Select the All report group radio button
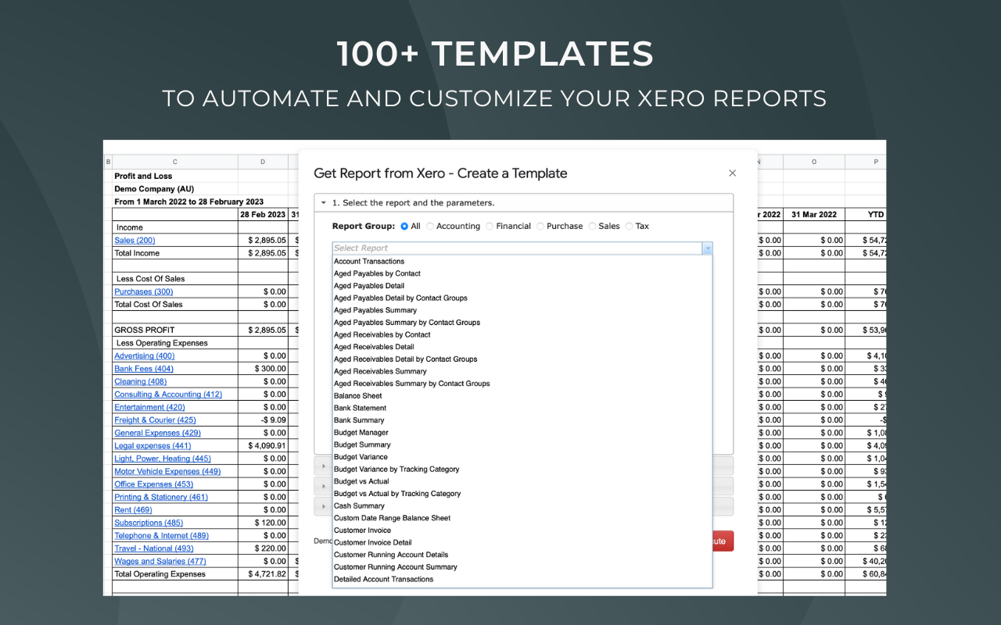 404,227
